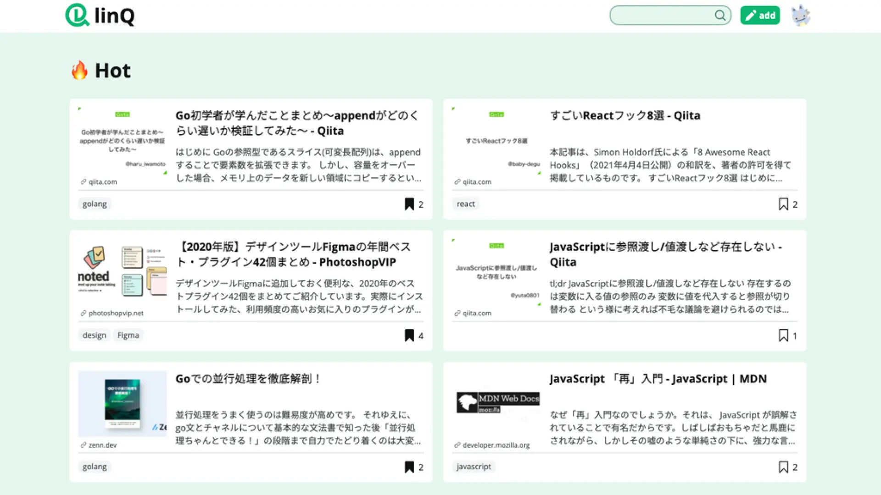Select the react tag
The width and height of the screenshot is (881, 495).
coord(466,204)
